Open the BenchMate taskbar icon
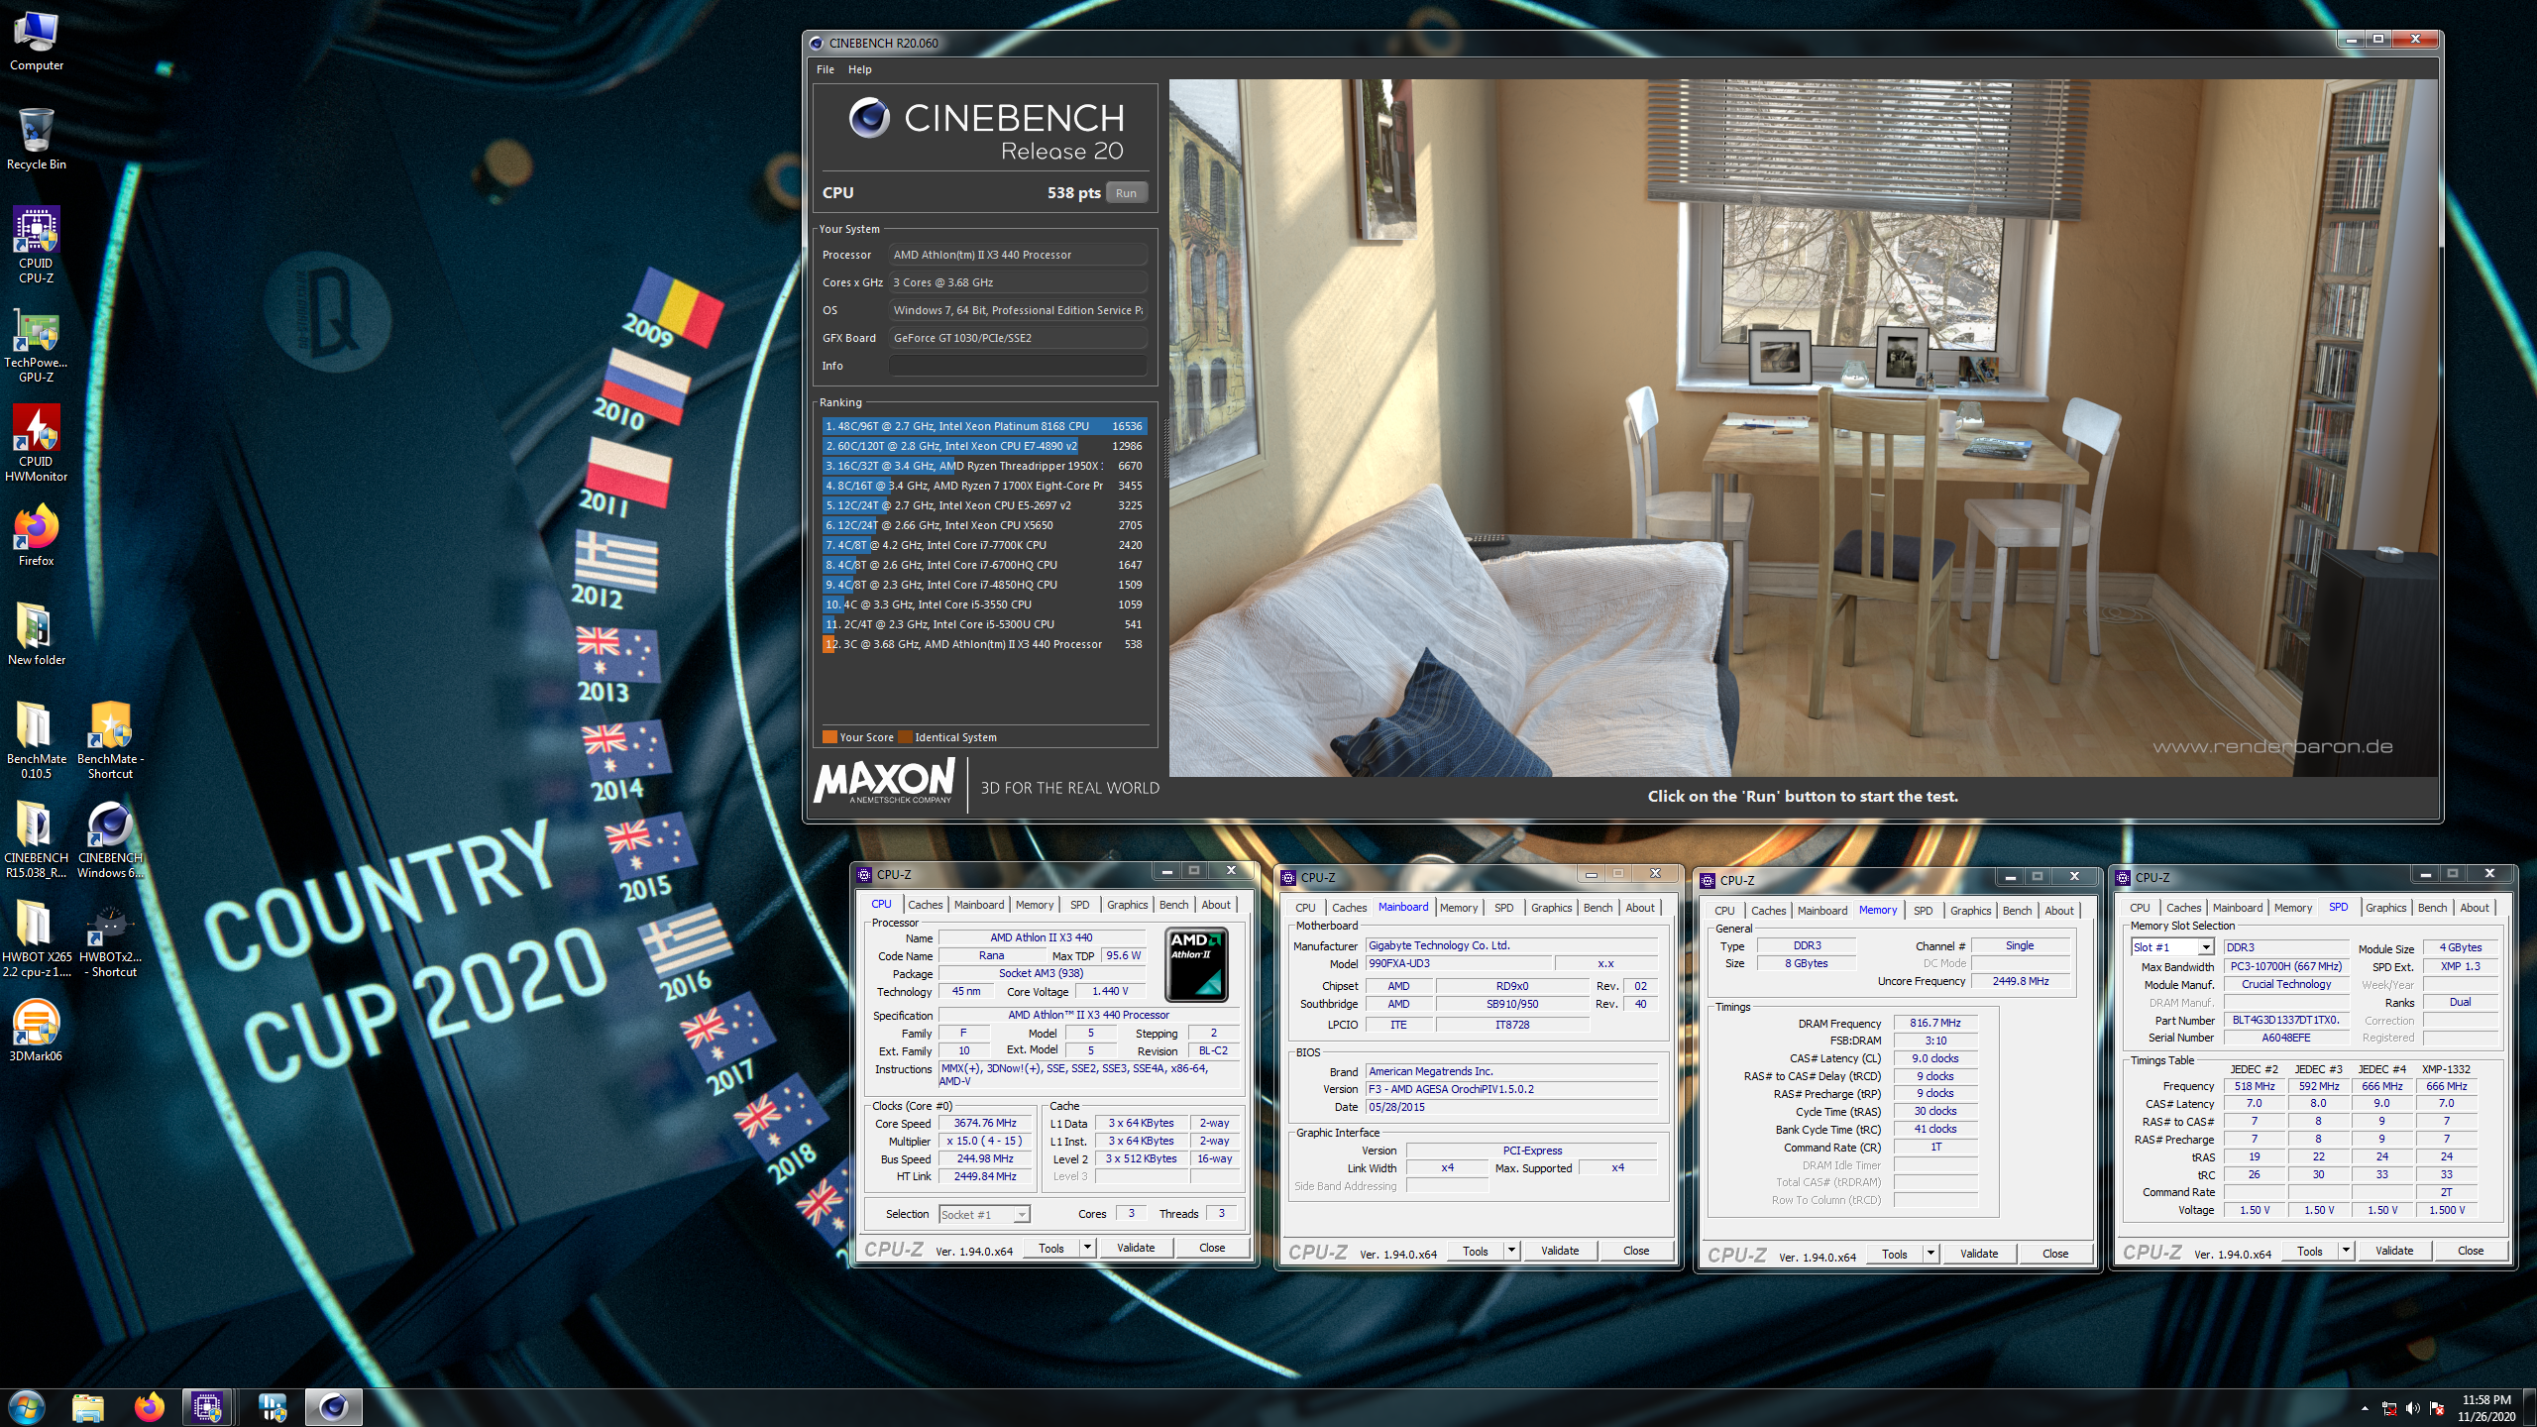This screenshot has width=2537, height=1427. point(272,1407)
